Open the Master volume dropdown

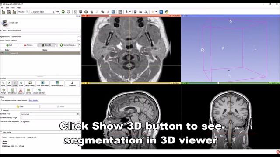click(x=45, y=41)
